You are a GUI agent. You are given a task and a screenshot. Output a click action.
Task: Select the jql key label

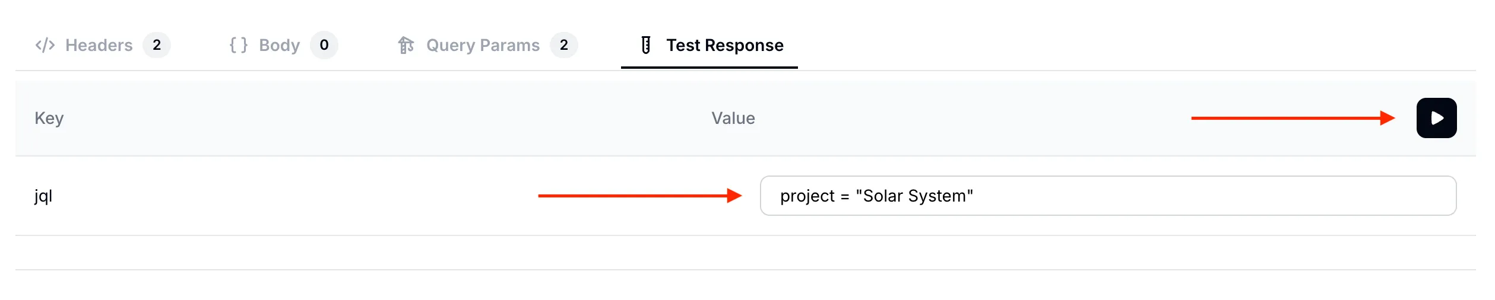coord(43,196)
